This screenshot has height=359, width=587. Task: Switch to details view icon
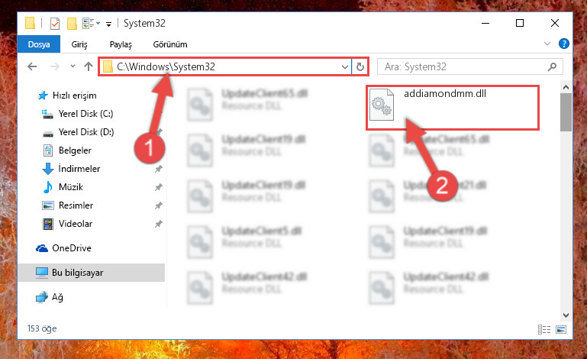click(544, 329)
